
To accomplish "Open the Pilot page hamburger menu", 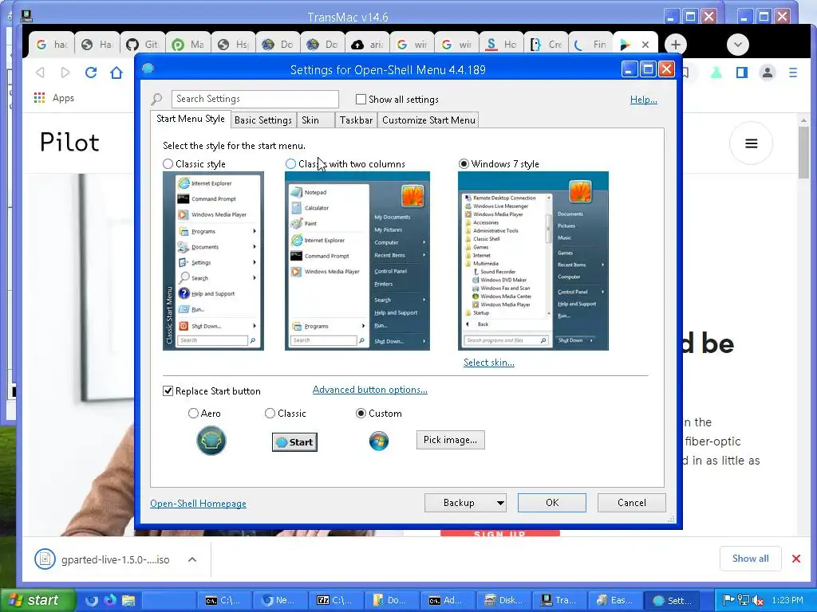I will [x=751, y=143].
